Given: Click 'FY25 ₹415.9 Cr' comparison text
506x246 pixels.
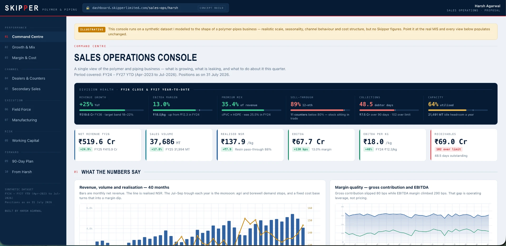Looking at the screenshot, I should point(106,149).
